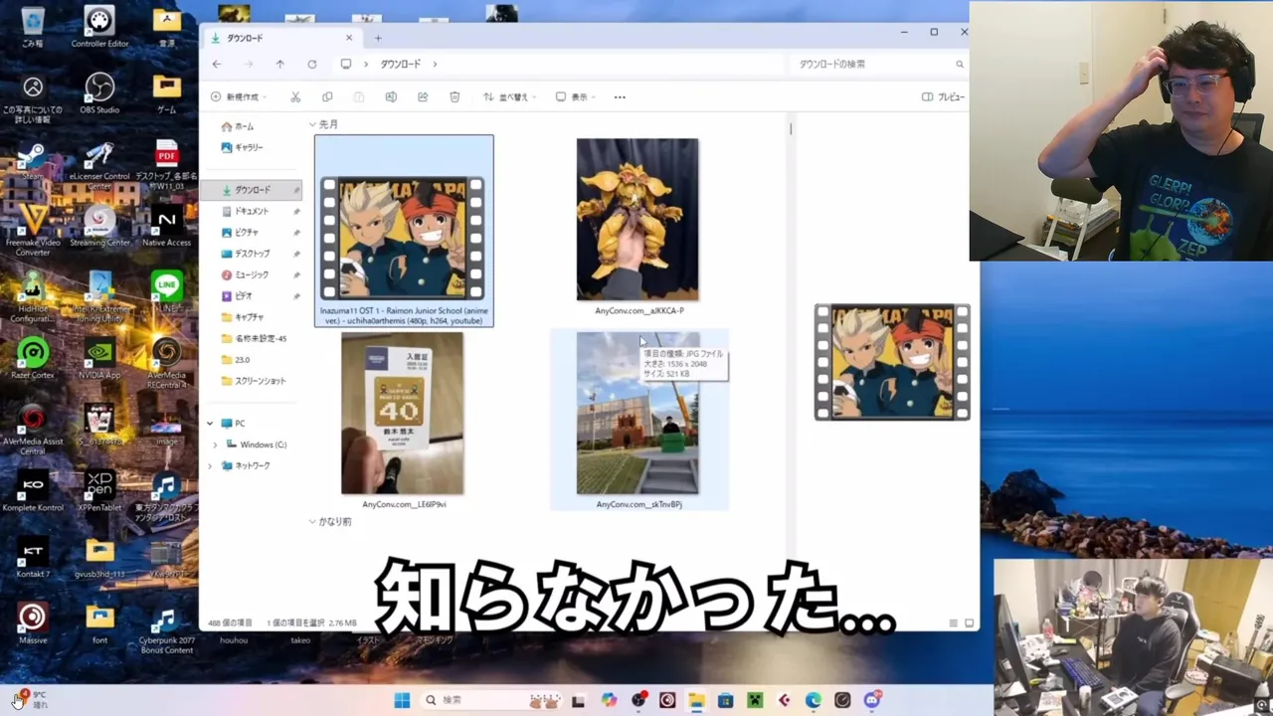The image size is (1273, 716).
Task: Open LINE desktop icon
Action: (x=166, y=289)
